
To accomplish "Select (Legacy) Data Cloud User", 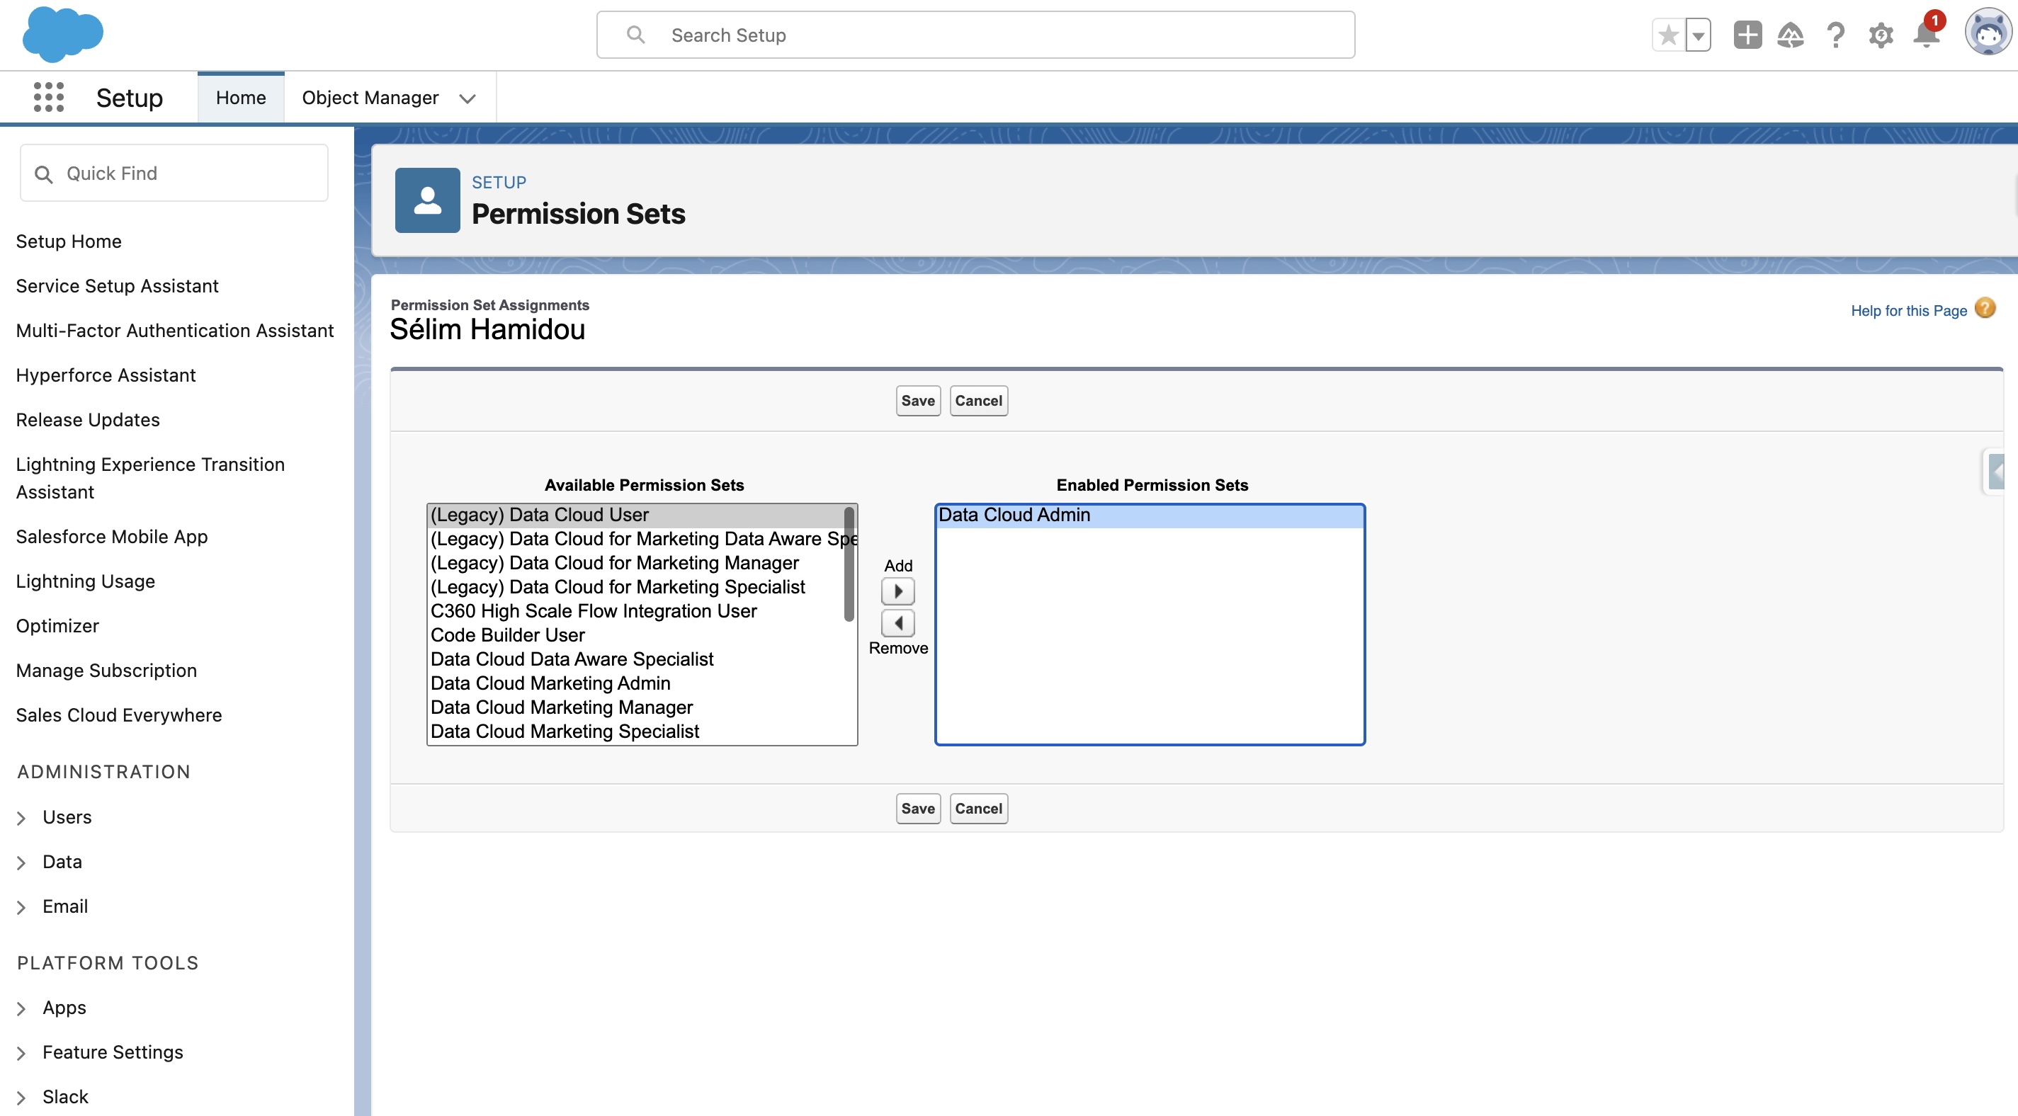I will [636, 516].
